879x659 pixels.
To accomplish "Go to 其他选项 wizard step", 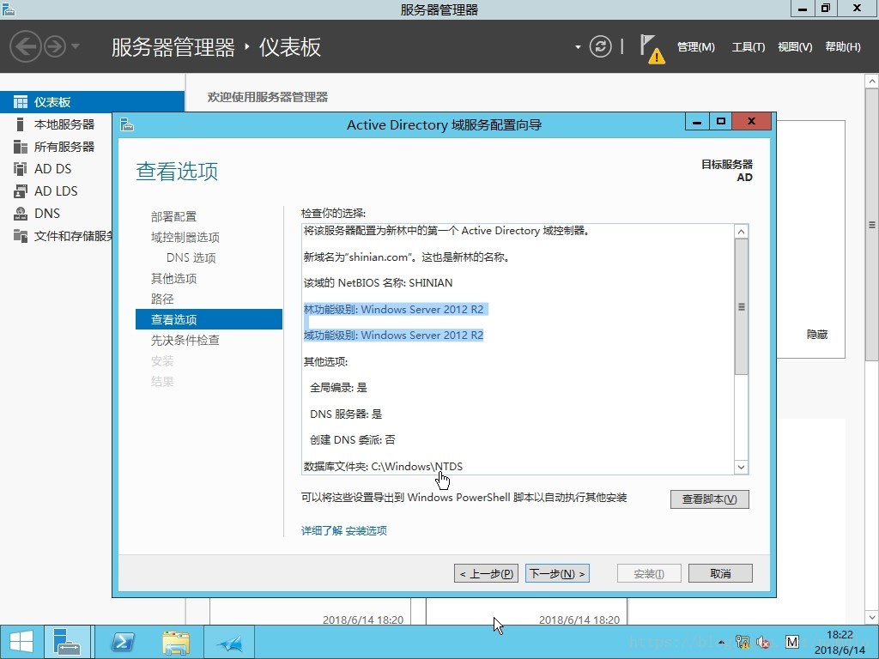I will click(173, 279).
